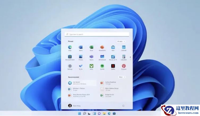The width and height of the screenshot is (200, 116).
Task: Click the power button in Start menu
Action: click(x=123, y=106)
